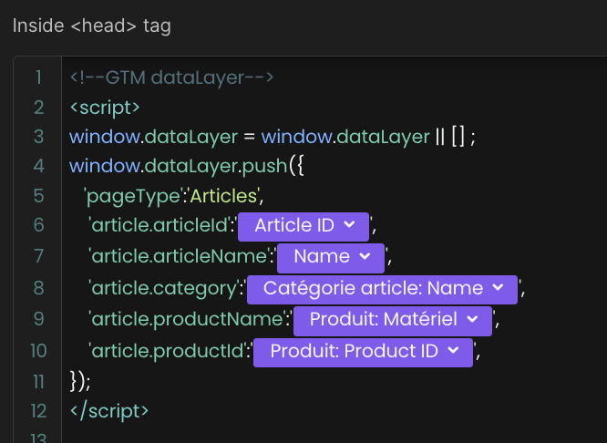Click line number 1 in gutter

point(38,77)
